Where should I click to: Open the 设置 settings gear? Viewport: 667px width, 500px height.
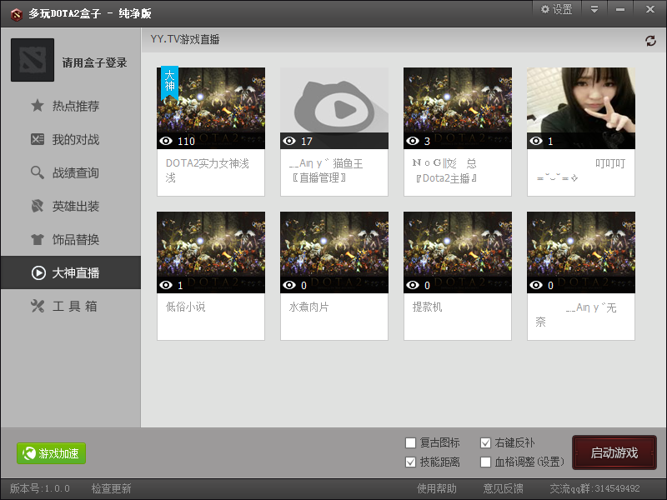(556, 9)
